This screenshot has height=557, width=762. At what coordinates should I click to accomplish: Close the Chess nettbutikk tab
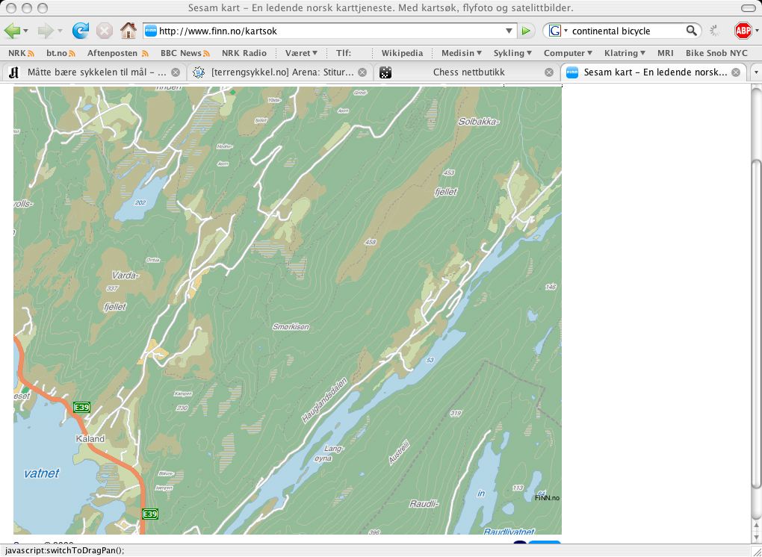click(x=549, y=72)
